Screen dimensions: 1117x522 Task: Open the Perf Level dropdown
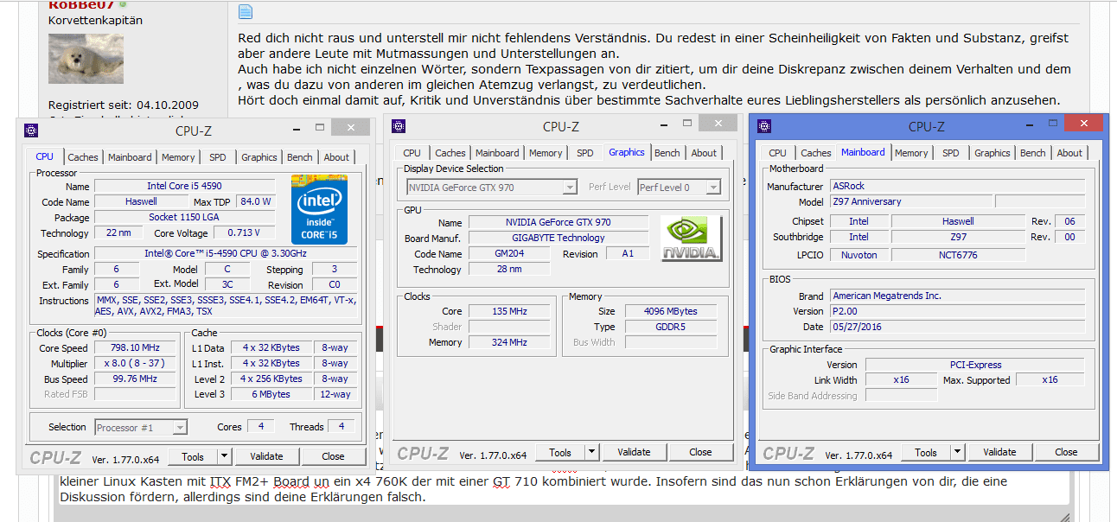(x=679, y=187)
